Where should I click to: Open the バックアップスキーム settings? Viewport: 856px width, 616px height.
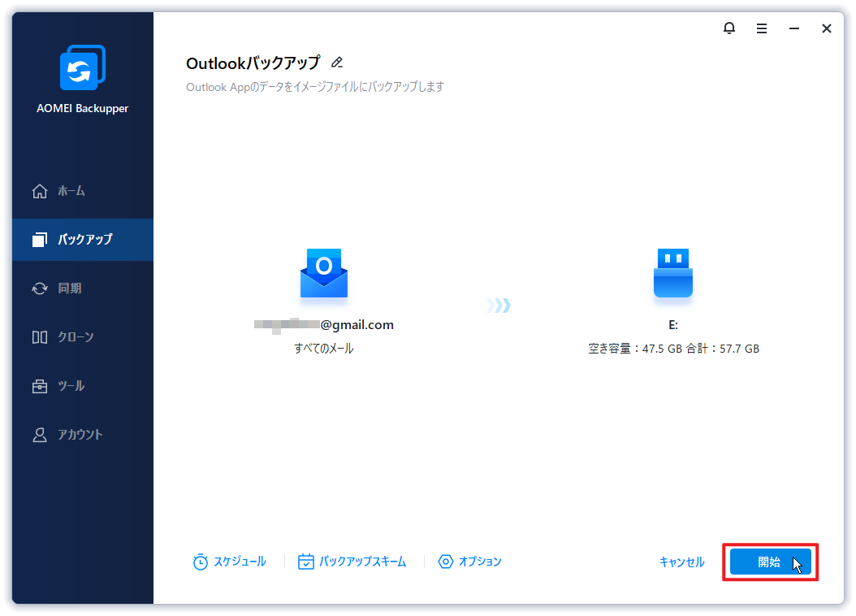tap(352, 562)
